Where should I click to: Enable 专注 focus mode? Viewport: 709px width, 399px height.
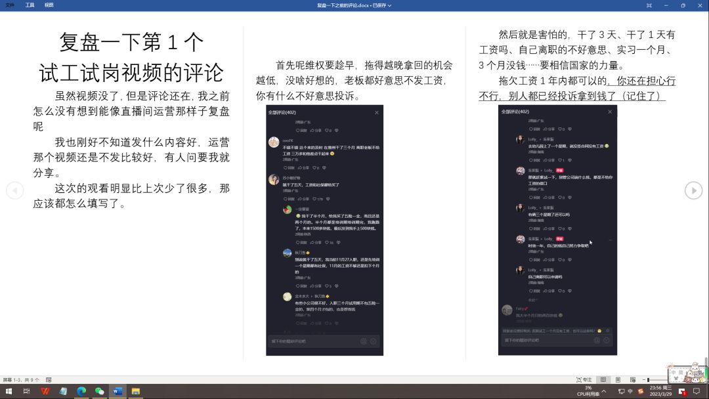pos(584,380)
